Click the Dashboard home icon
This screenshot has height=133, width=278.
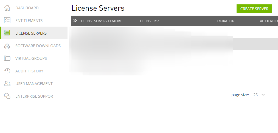(7, 8)
